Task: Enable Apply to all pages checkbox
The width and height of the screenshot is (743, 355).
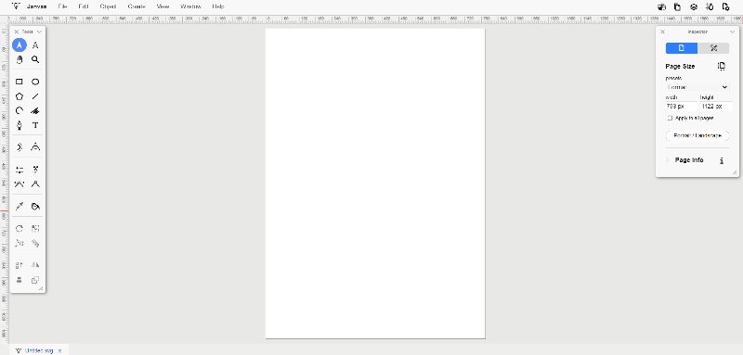Action: coord(670,118)
